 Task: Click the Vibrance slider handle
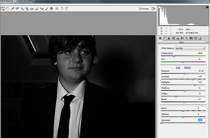[x=183, y=117]
